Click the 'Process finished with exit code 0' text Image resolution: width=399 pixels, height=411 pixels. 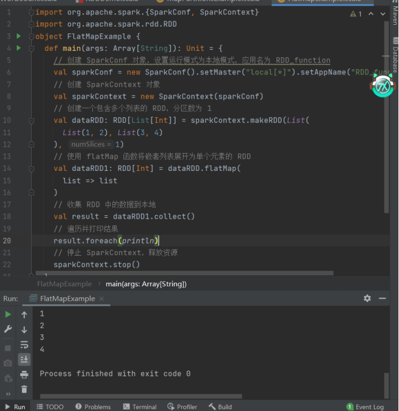[x=115, y=374]
